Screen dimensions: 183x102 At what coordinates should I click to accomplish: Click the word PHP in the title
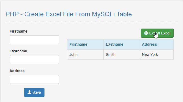12,14
